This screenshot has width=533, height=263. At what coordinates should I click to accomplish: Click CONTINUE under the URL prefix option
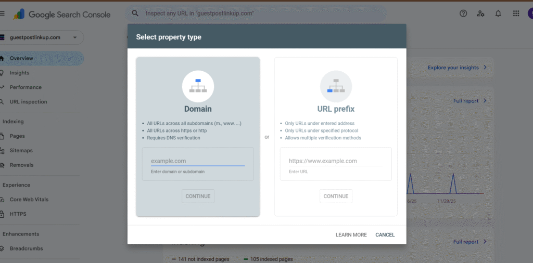[x=336, y=196]
